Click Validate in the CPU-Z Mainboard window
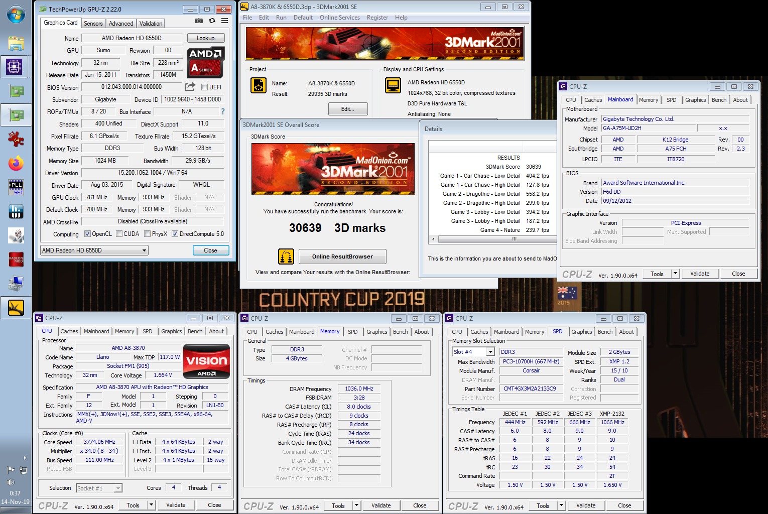 [x=700, y=274]
